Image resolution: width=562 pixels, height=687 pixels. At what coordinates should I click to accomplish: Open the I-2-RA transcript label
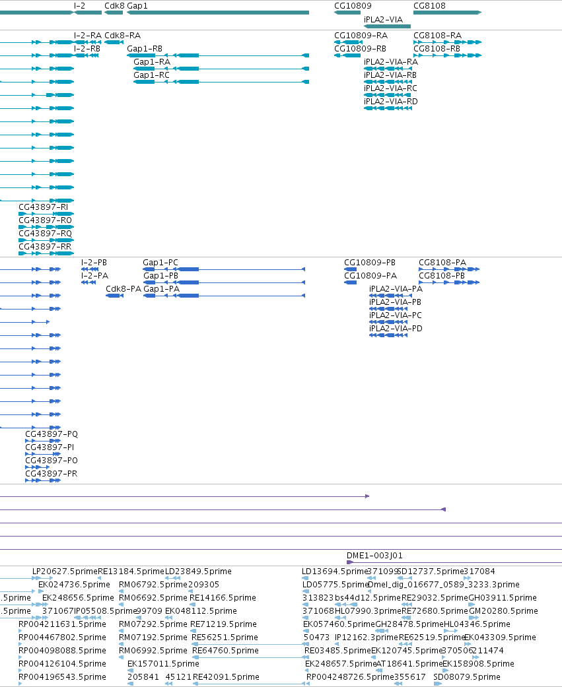click(88, 36)
